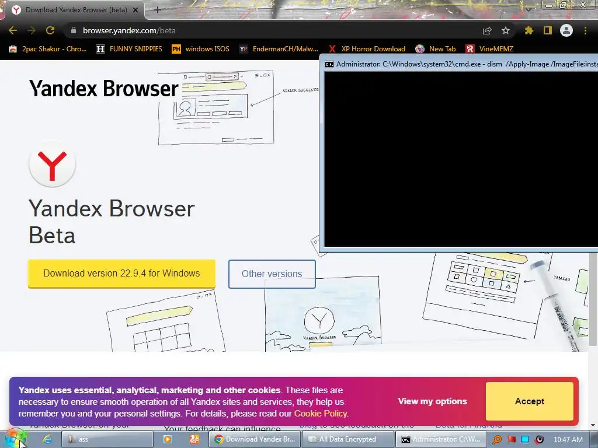Switch to Administrator: C:\W... taskbar button
Viewport: 598px width, 448px height.
click(441, 439)
